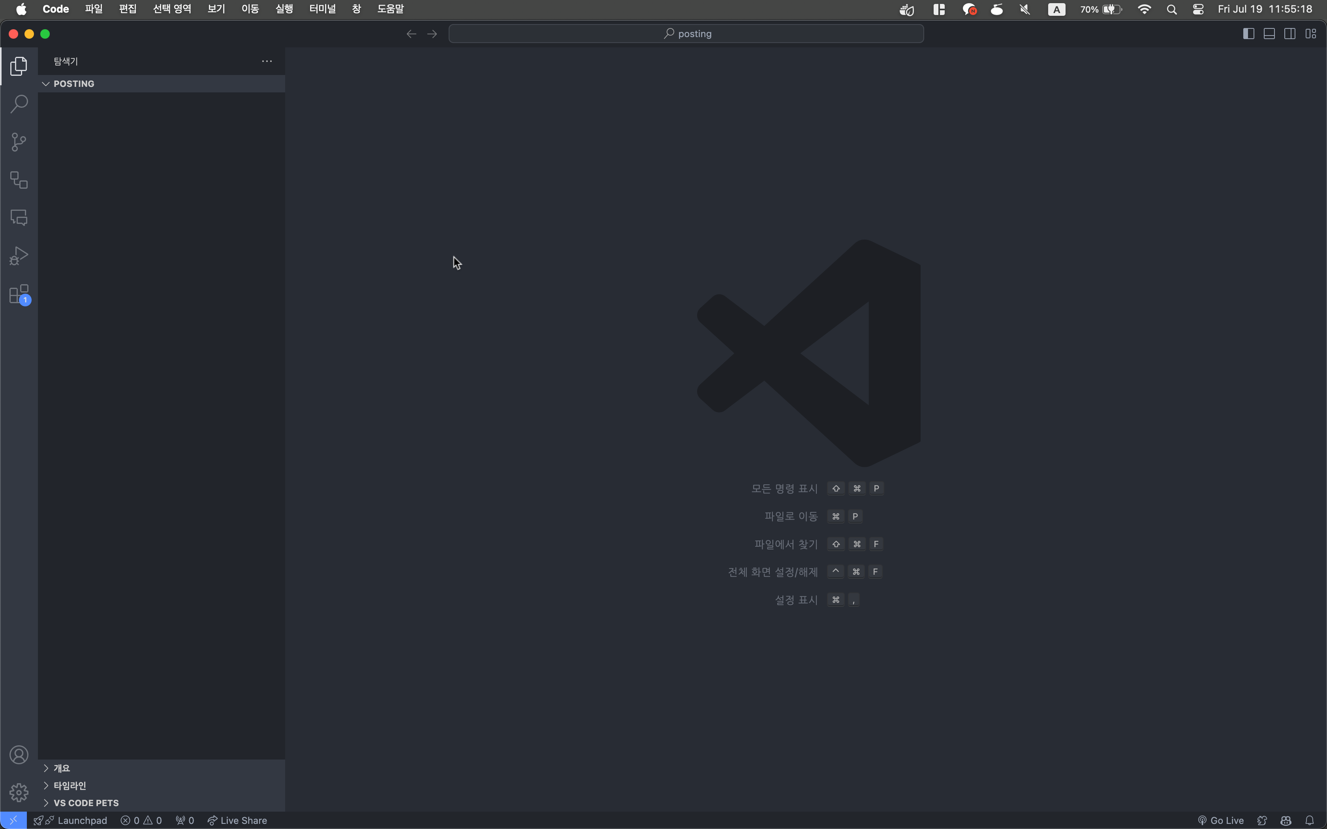Open the Remote Explorer icon in activity bar
Screen dimensions: 1327x829
tap(19, 180)
